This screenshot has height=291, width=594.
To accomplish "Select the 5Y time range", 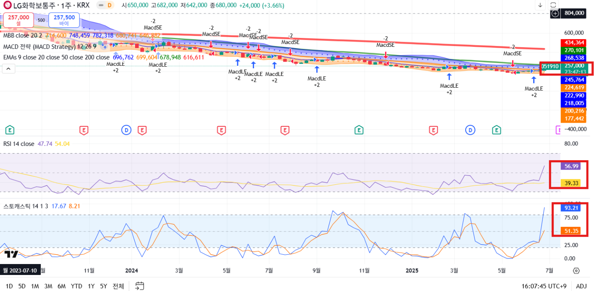I will point(103,286).
